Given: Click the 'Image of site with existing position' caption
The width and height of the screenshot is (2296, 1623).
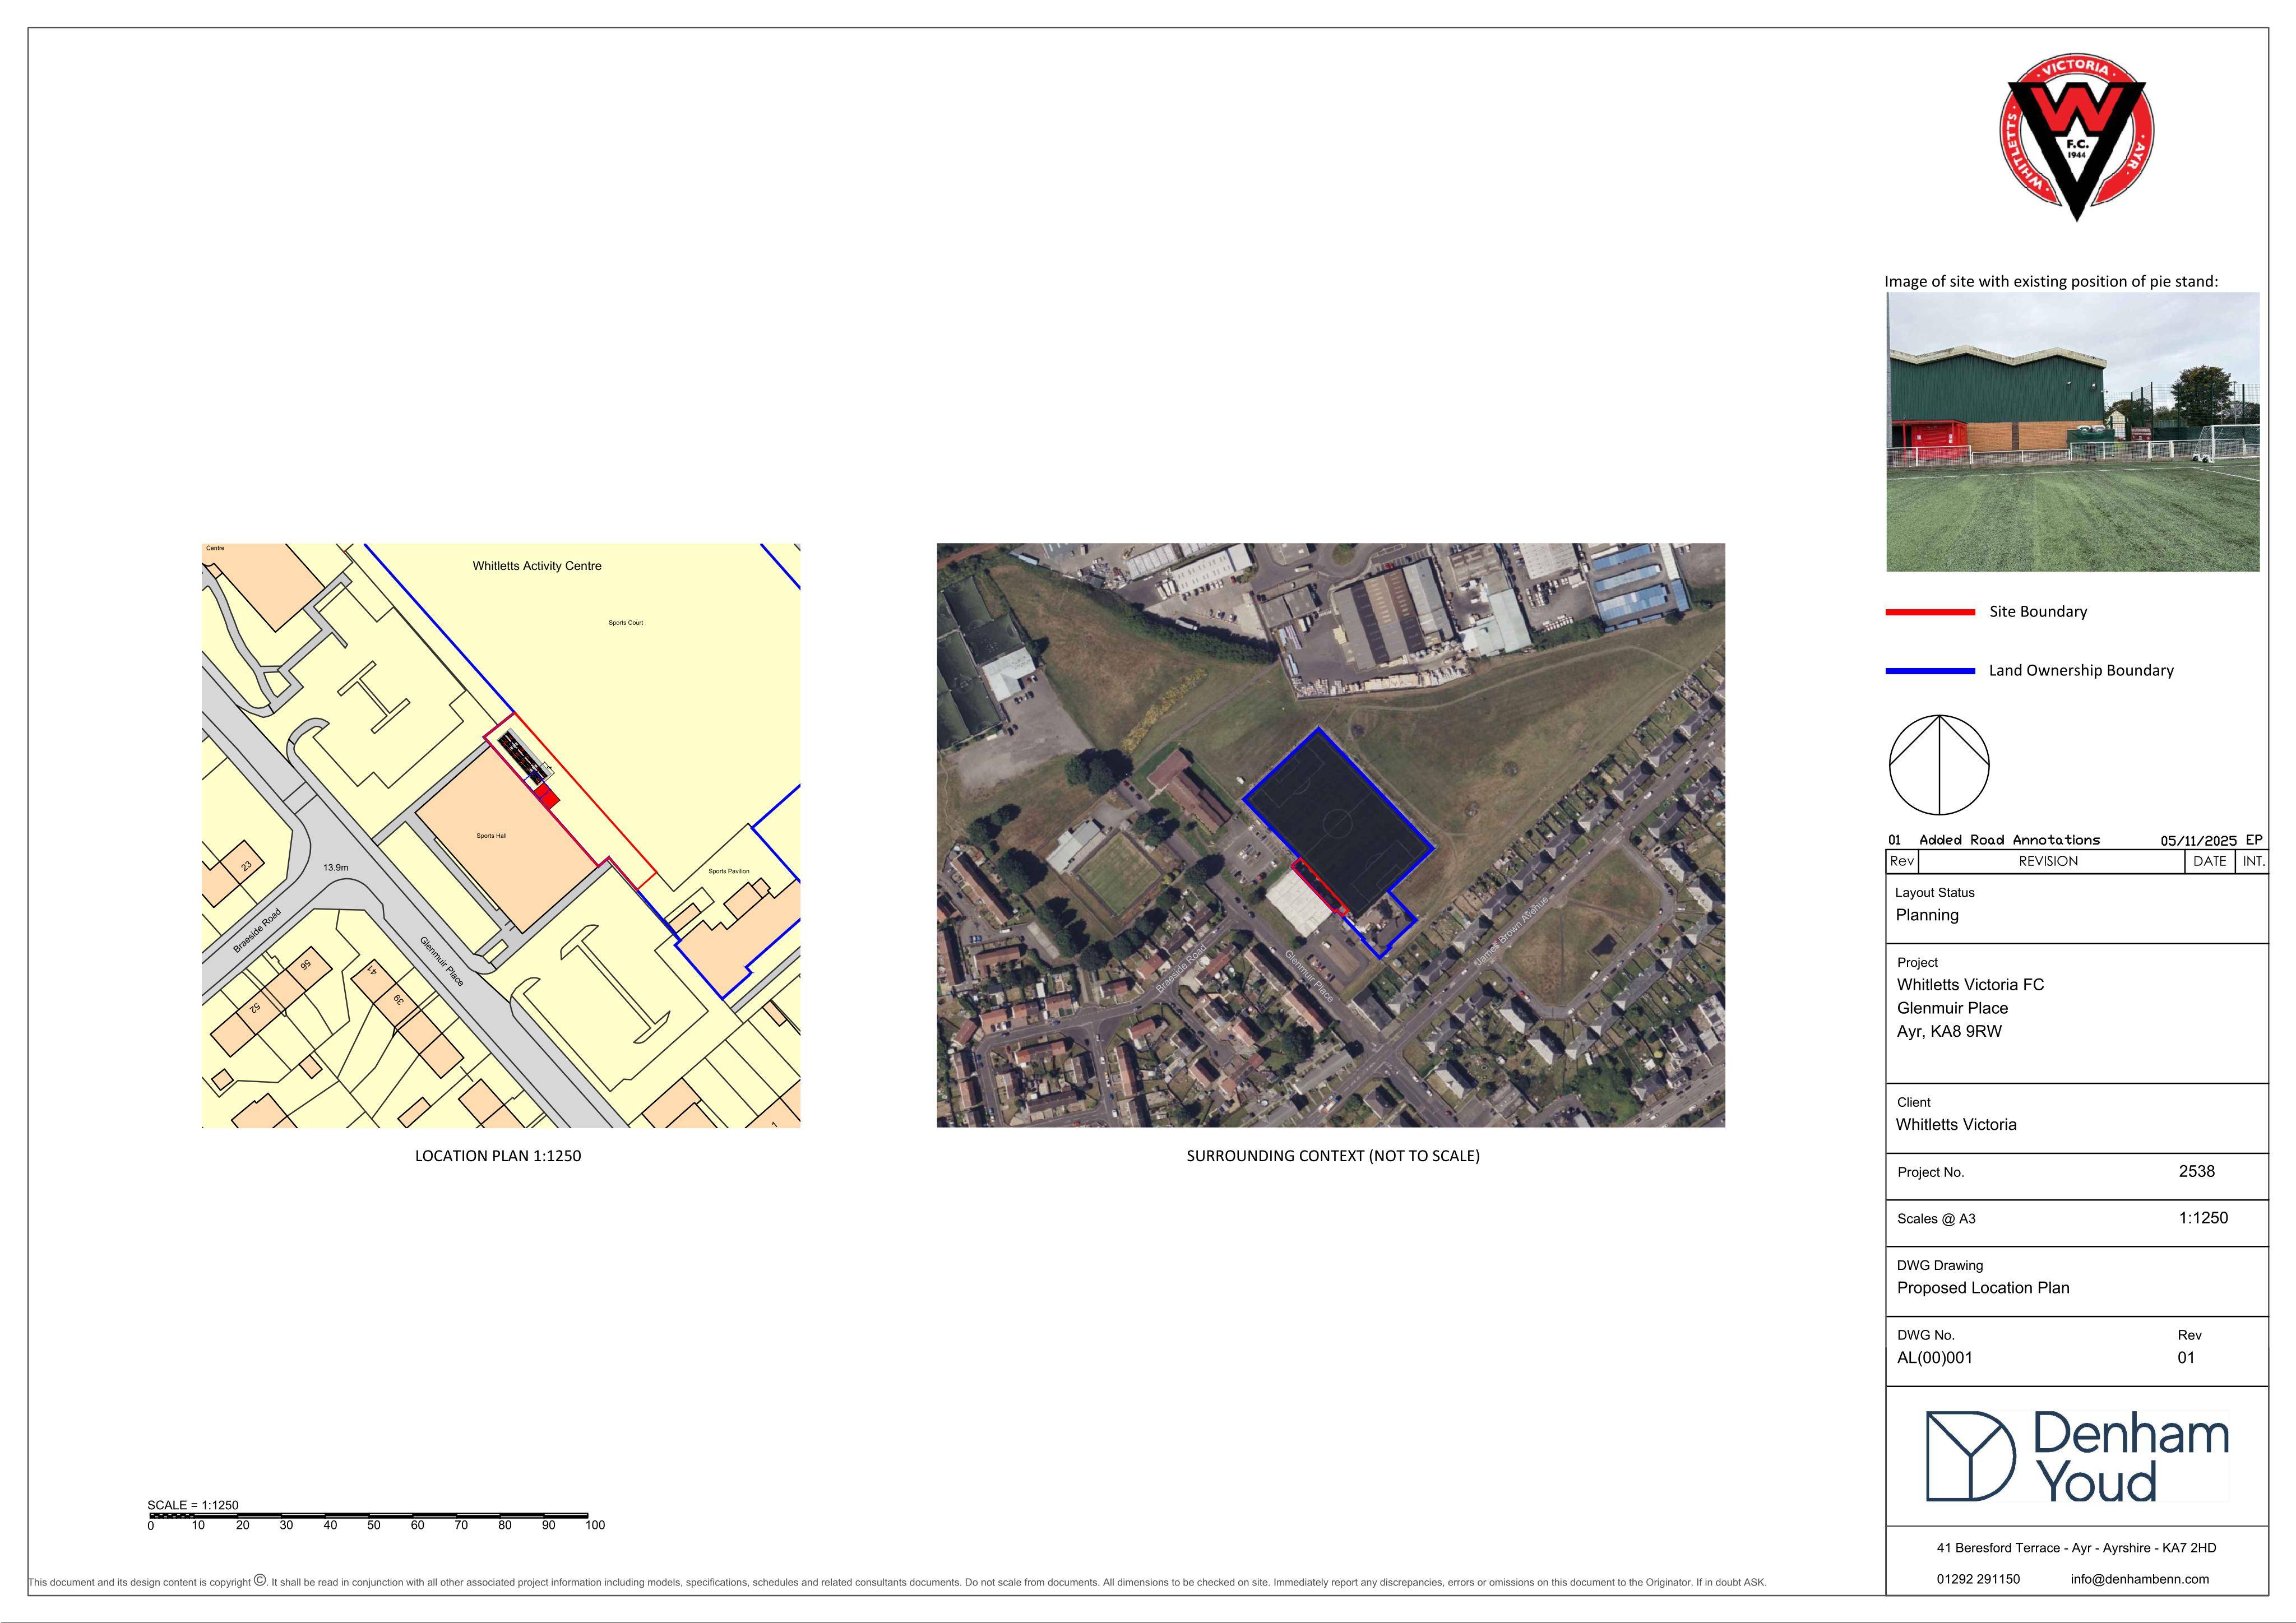Looking at the screenshot, I should pyautogui.click(x=2051, y=282).
